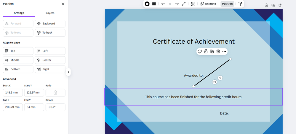
Task: Toggle the page lock above canvas
Action: point(266,5)
